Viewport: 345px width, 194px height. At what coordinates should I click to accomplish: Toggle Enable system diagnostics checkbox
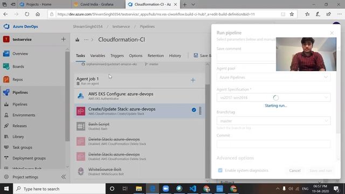coord(220,170)
